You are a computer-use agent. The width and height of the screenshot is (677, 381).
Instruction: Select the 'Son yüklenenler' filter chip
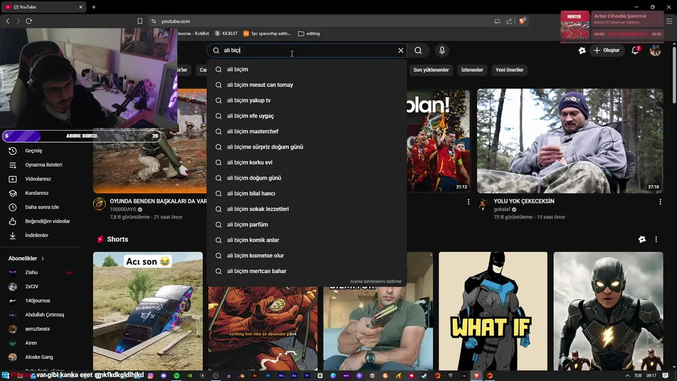pos(431,70)
